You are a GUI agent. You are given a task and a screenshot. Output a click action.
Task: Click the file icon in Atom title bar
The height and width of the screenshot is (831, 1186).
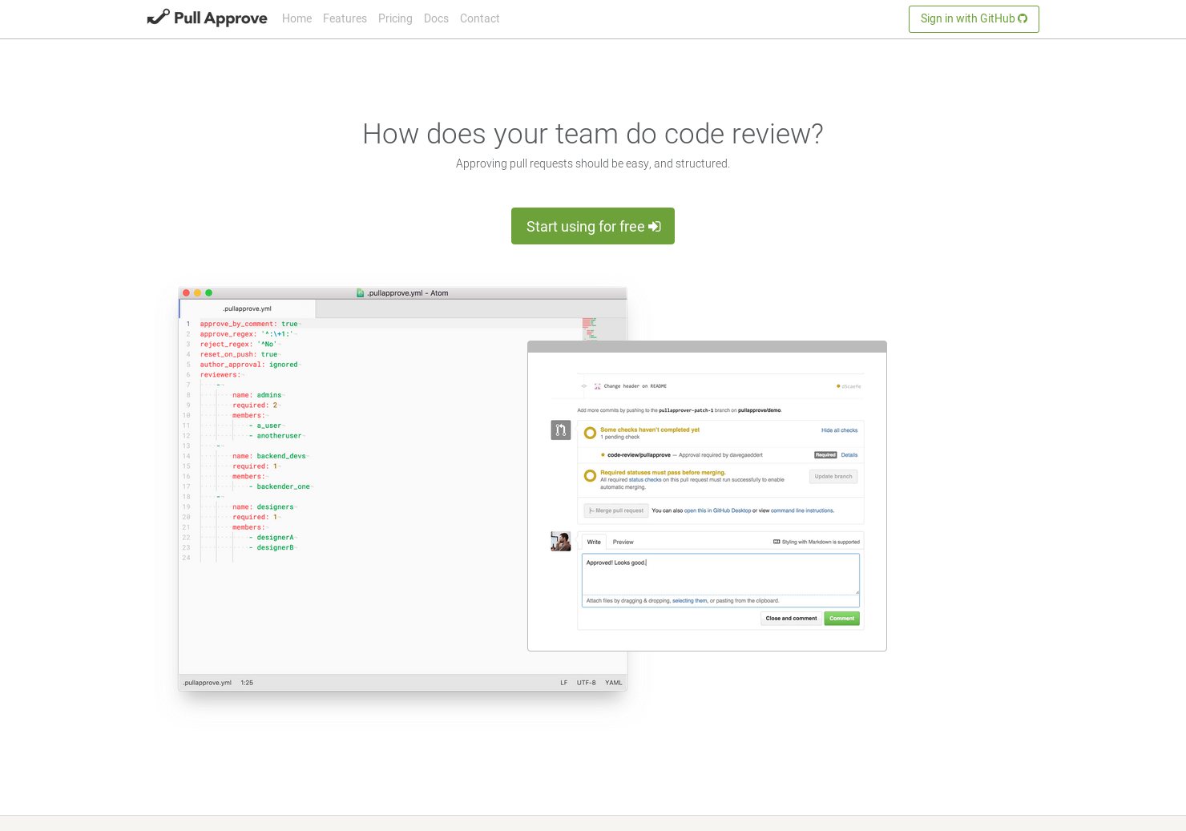pos(361,293)
